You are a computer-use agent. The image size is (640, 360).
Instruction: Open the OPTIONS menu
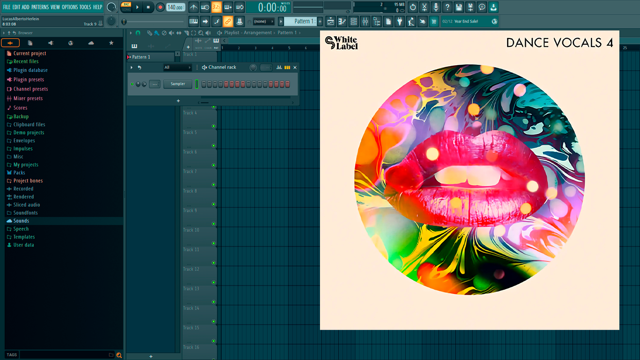click(x=70, y=7)
